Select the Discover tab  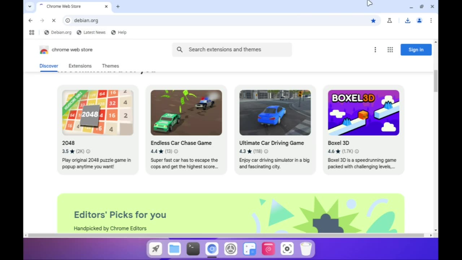pyautogui.click(x=49, y=66)
